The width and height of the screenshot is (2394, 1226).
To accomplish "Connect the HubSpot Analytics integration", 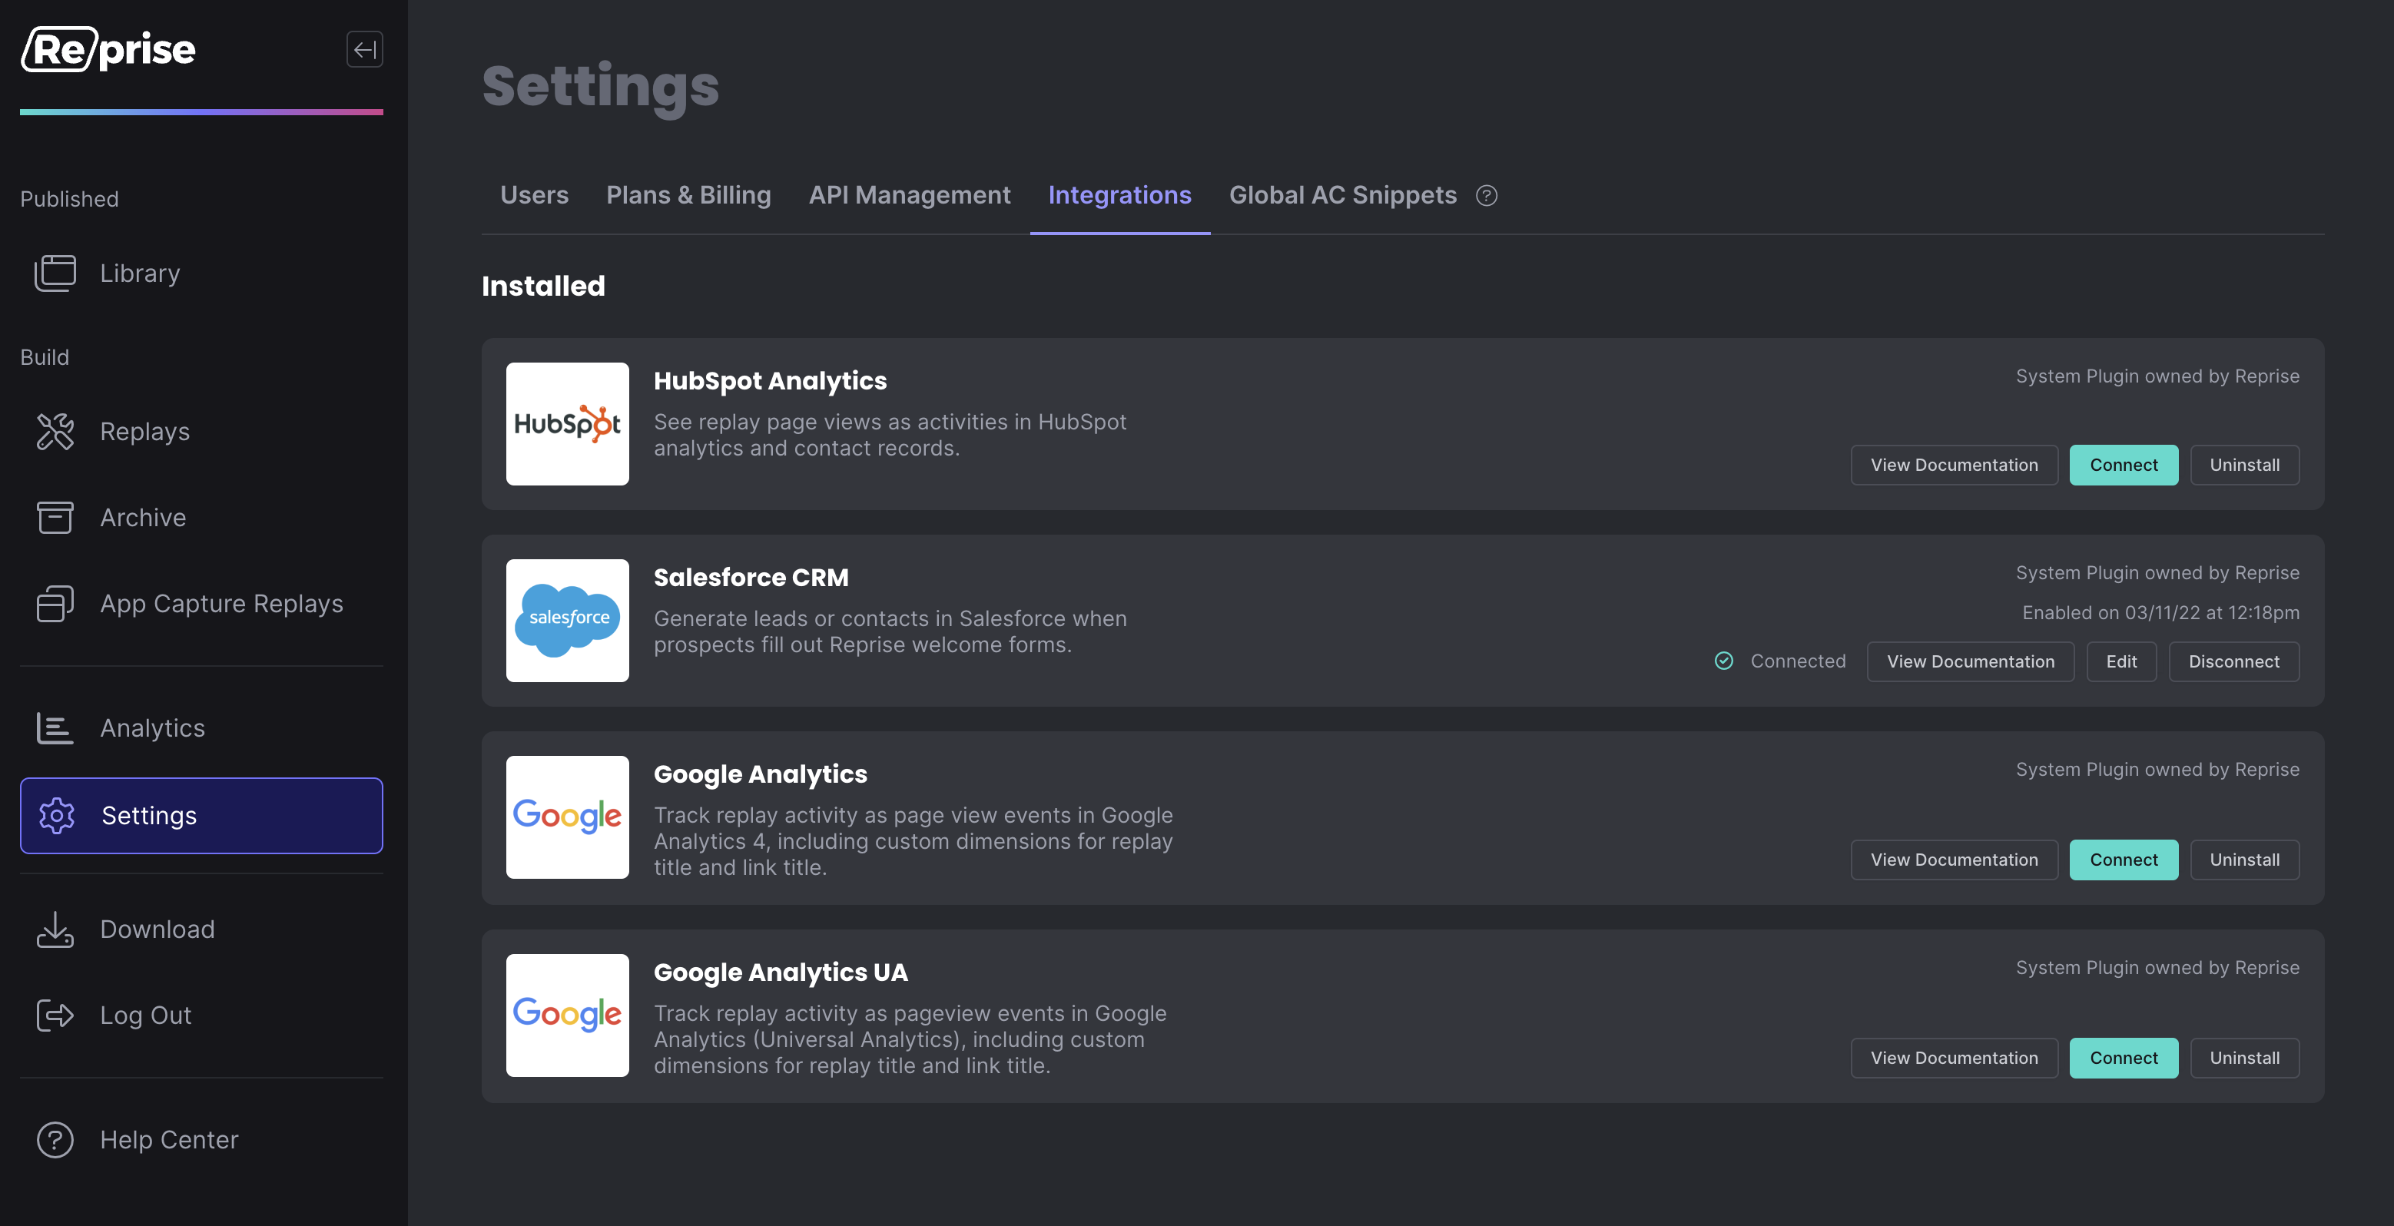I will point(2124,465).
